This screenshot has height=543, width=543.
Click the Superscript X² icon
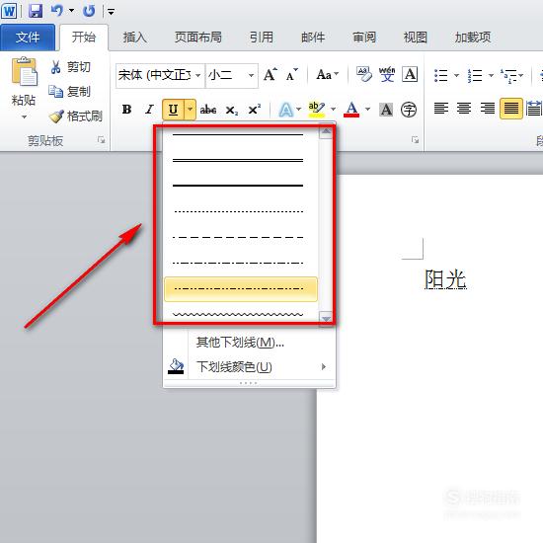click(254, 110)
